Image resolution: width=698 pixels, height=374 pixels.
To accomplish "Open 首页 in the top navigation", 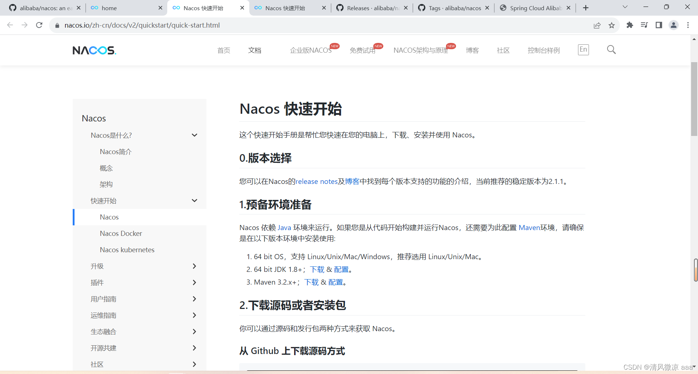I will click(x=224, y=50).
